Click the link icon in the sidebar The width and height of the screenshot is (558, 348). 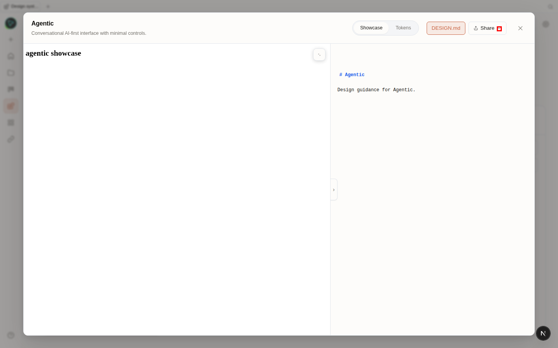11,139
